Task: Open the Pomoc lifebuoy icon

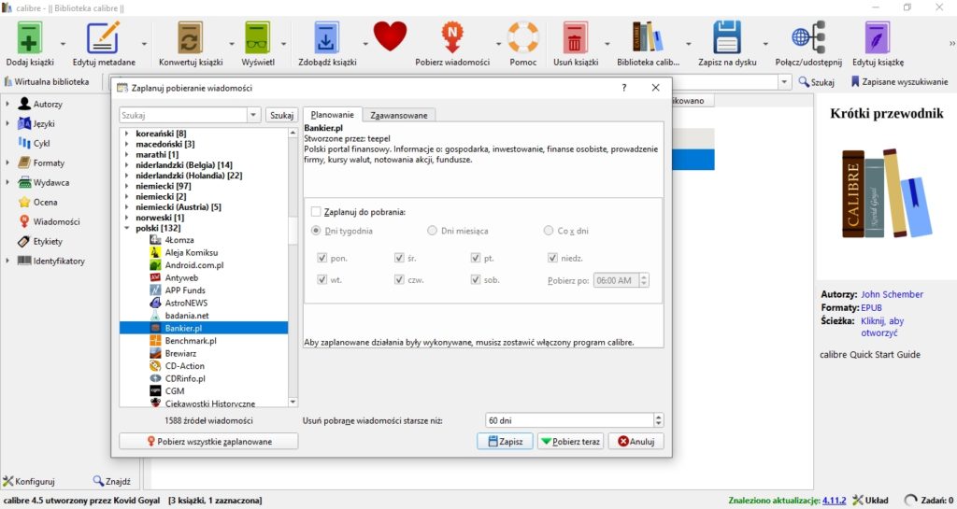Action: pos(523,37)
